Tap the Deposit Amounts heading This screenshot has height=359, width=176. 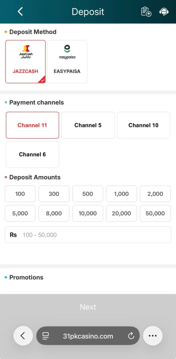35,177
